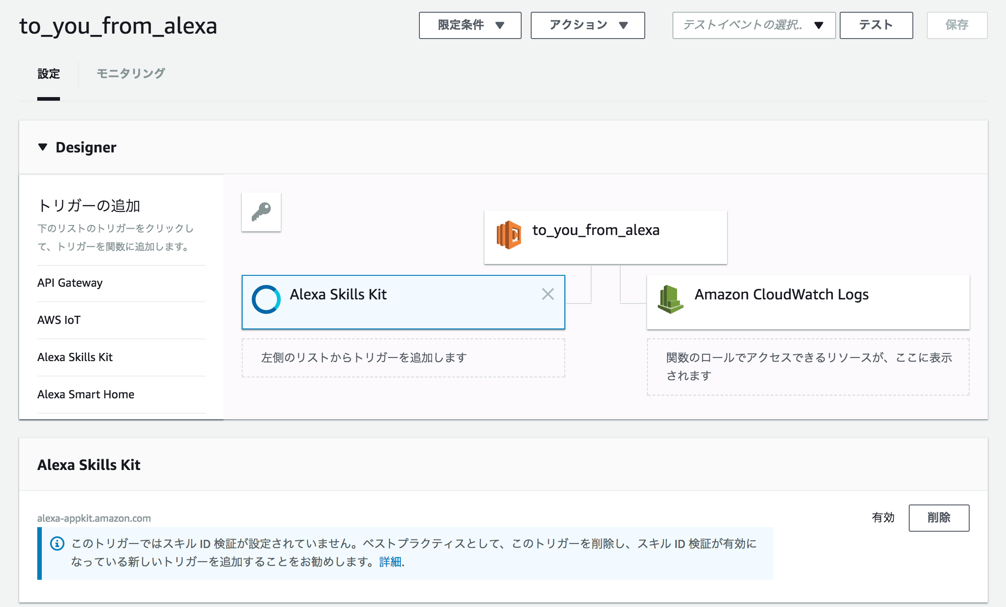Viewport: 1006px width, 607px height.
Task: Select the Amazon CloudWatch Logs card
Action: tap(808, 302)
